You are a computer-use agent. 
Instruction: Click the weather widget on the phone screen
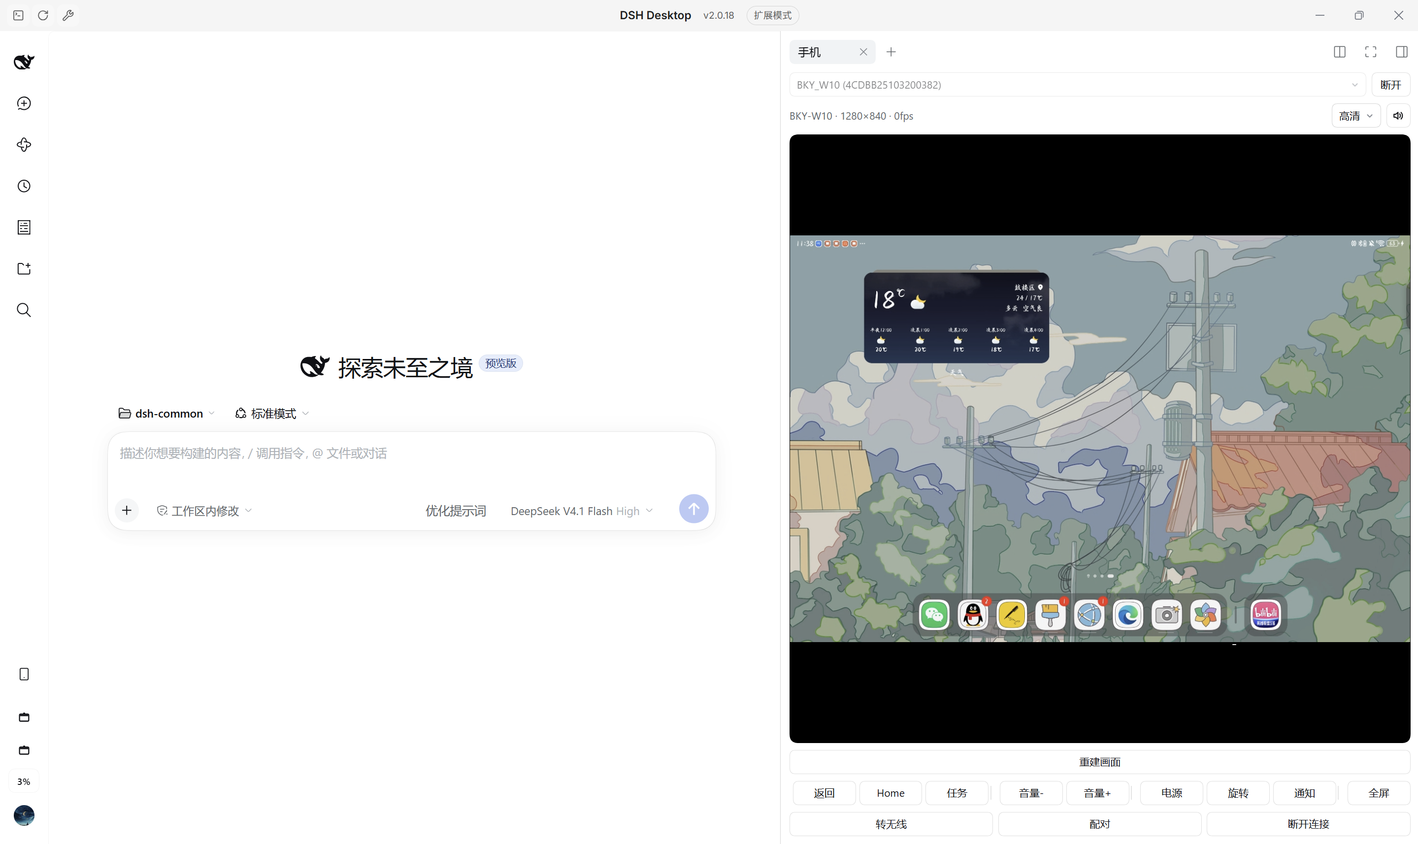pyautogui.click(x=956, y=317)
